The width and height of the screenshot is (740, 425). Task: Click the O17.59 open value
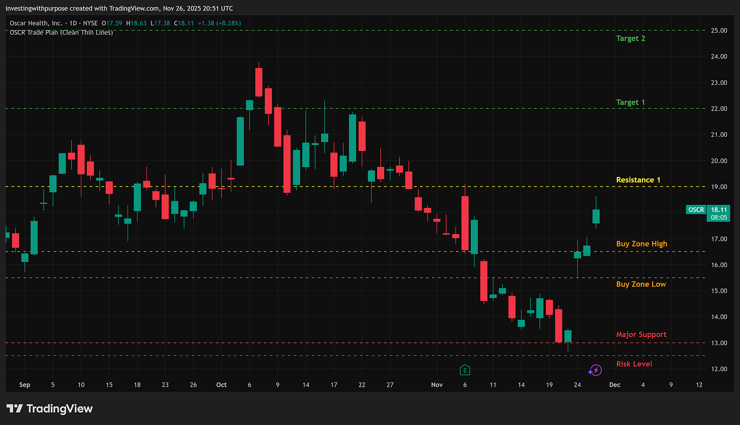click(x=112, y=23)
